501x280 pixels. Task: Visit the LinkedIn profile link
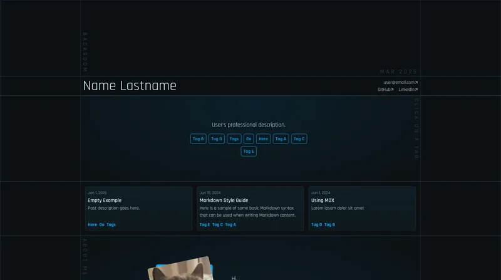408,90
